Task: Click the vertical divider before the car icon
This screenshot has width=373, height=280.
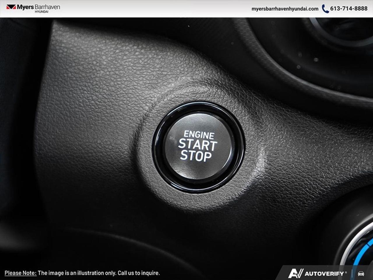Action: (352, 273)
